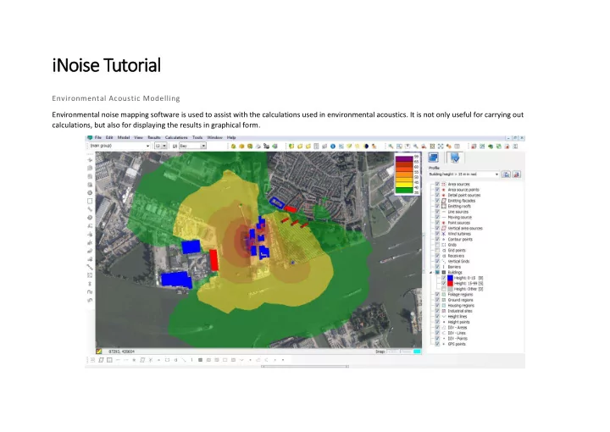Uncheck the Receivers checkbox

pos(437,256)
